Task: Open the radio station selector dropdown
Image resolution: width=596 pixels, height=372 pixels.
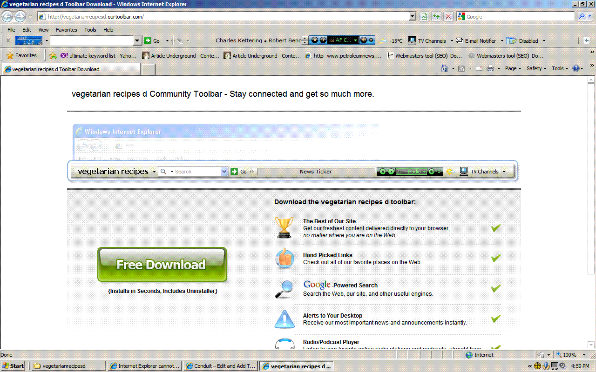Action: point(355,40)
